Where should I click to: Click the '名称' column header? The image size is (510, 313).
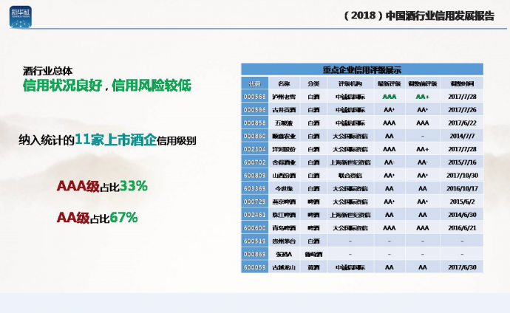(284, 83)
